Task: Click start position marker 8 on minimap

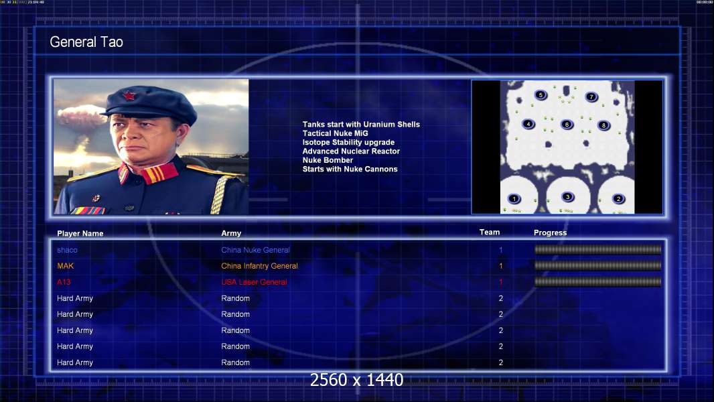Action: pos(603,125)
